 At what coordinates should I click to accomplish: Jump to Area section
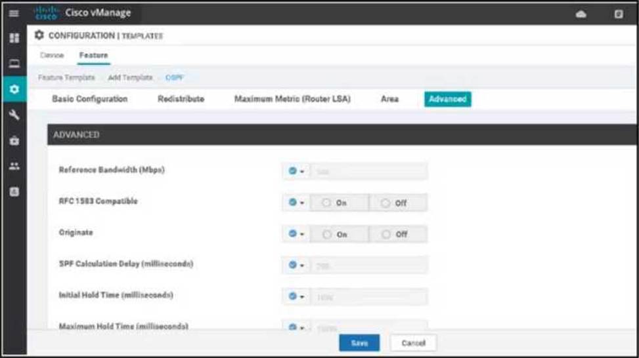(389, 99)
